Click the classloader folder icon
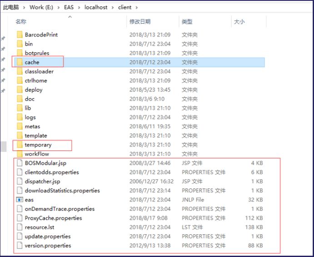This screenshot has width=314, height=257. pyautogui.click(x=20, y=71)
